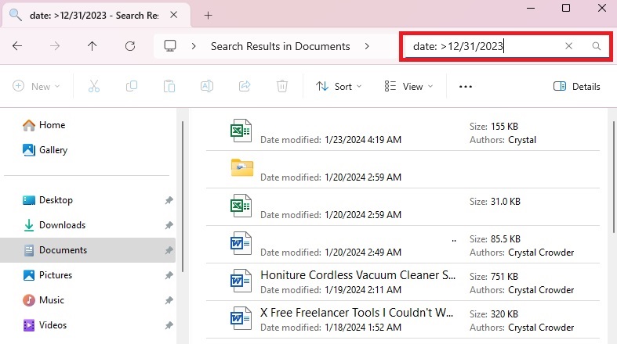The height and width of the screenshot is (344, 617).
Task: Click Authors: Crystal on the first file
Action: pyautogui.click(x=503, y=140)
